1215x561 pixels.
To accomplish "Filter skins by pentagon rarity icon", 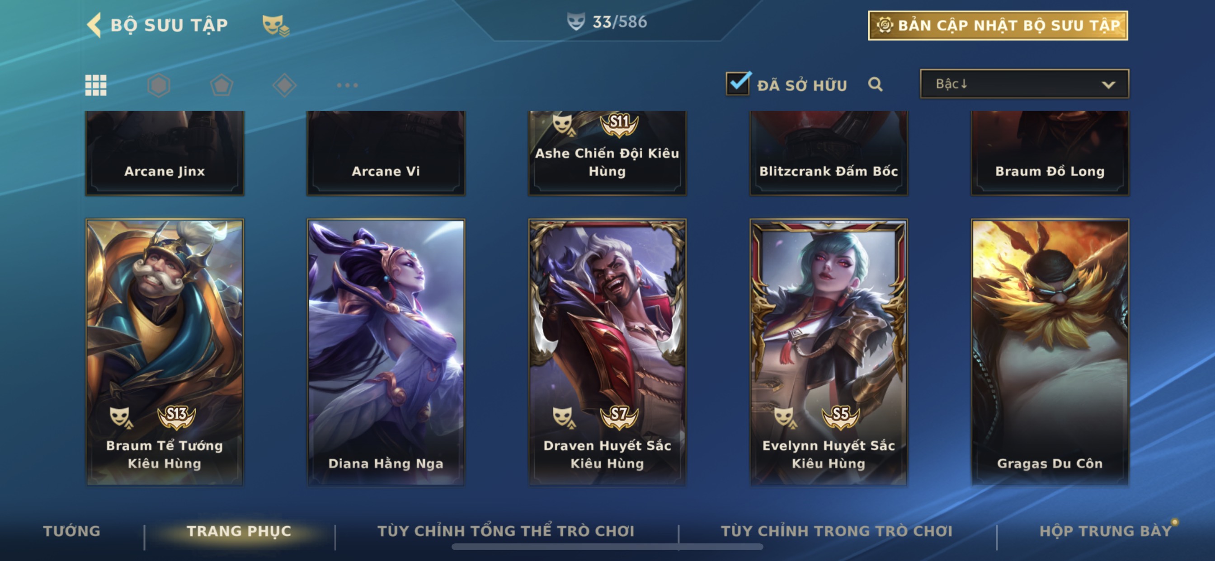I will coord(221,85).
